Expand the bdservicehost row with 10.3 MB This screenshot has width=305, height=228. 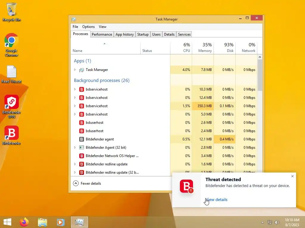[75, 89]
